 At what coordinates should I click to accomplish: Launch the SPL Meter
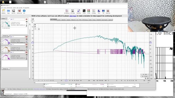73,11
